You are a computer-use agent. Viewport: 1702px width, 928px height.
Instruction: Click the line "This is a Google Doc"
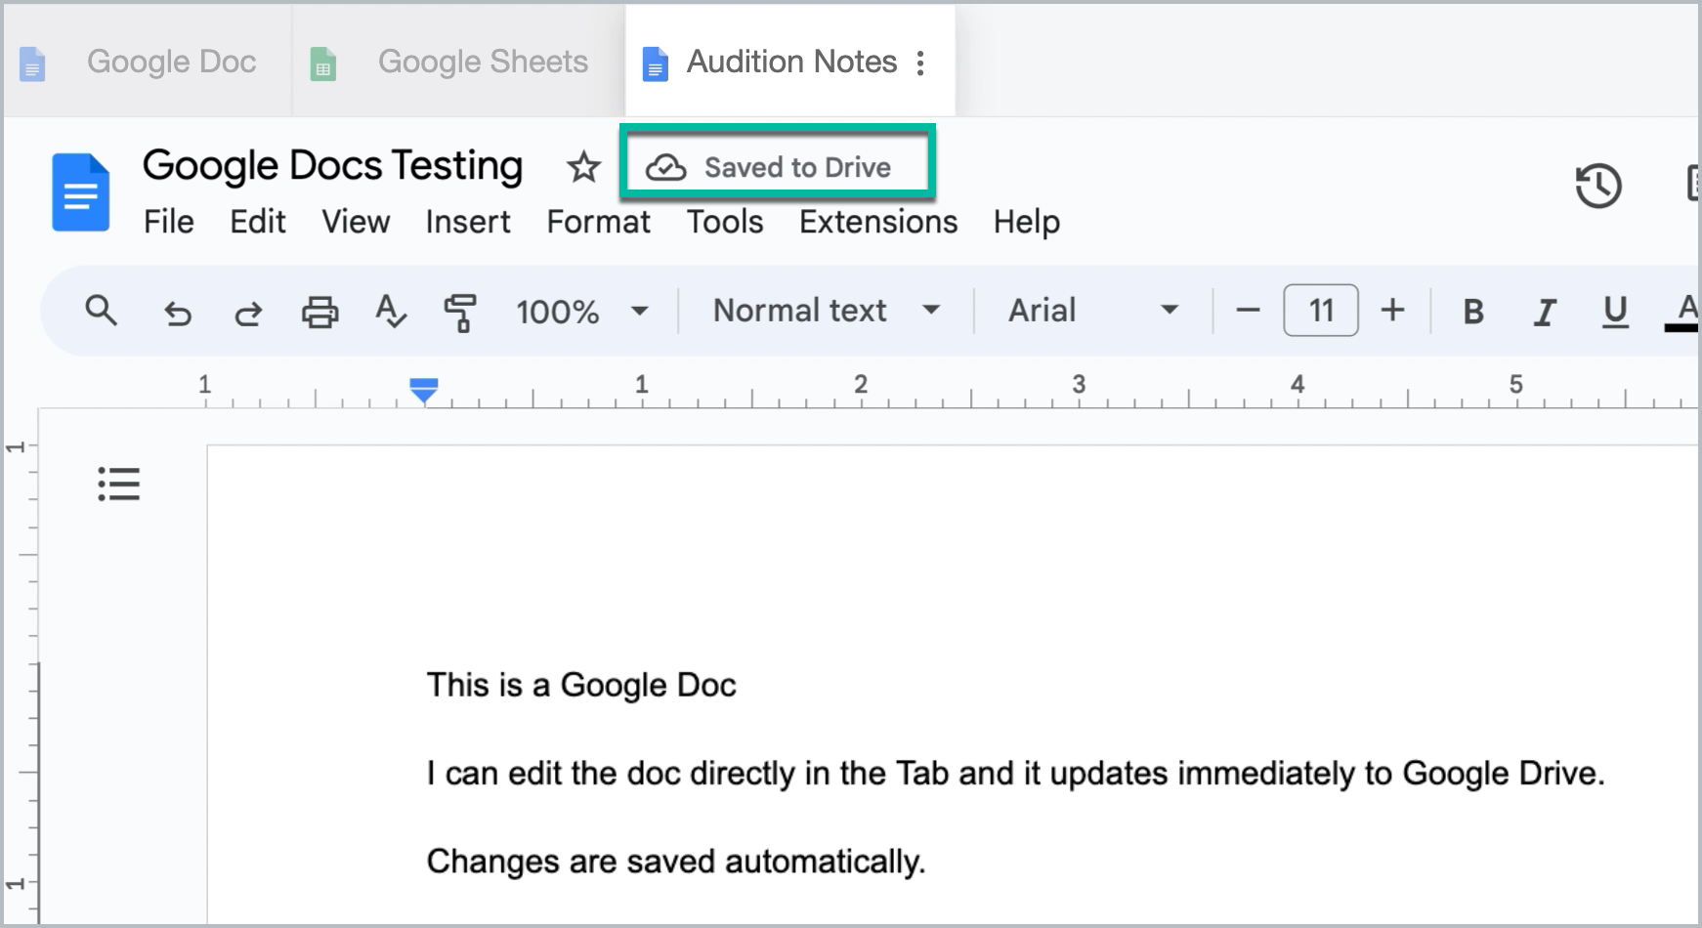(581, 685)
